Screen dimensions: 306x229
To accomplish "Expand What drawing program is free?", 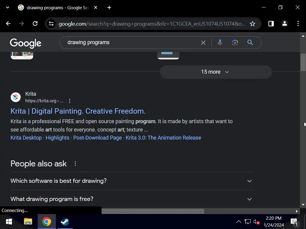I will (132, 199).
